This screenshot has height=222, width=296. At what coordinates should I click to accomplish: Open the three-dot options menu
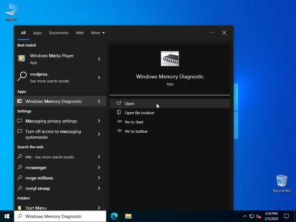pos(212,33)
